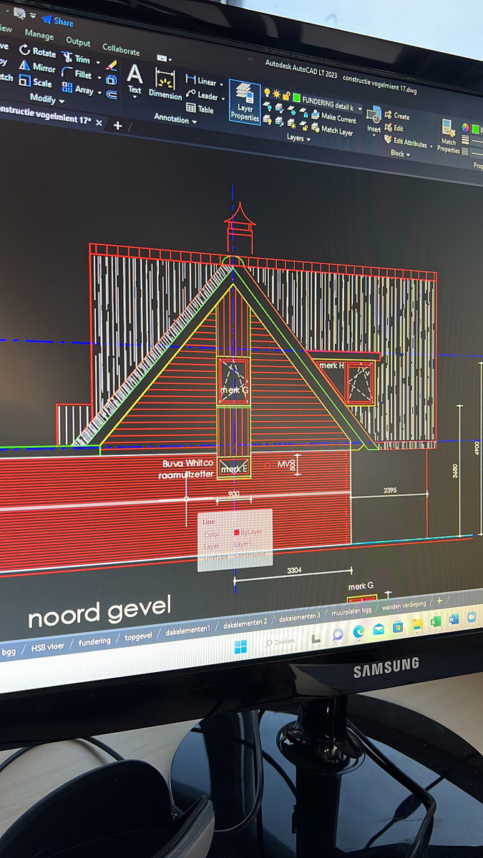Select the Dimension tool
This screenshot has width=483, height=858.
point(165,84)
